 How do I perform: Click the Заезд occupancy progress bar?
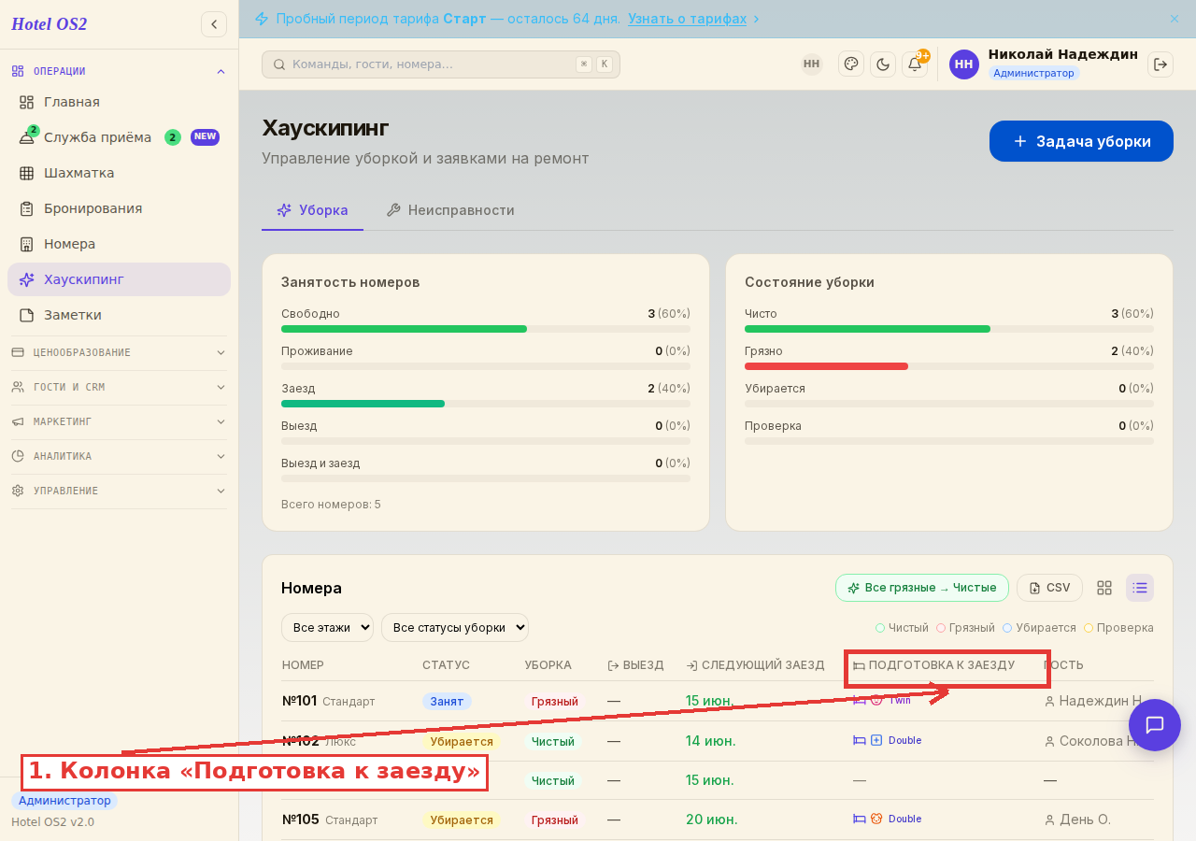486,404
